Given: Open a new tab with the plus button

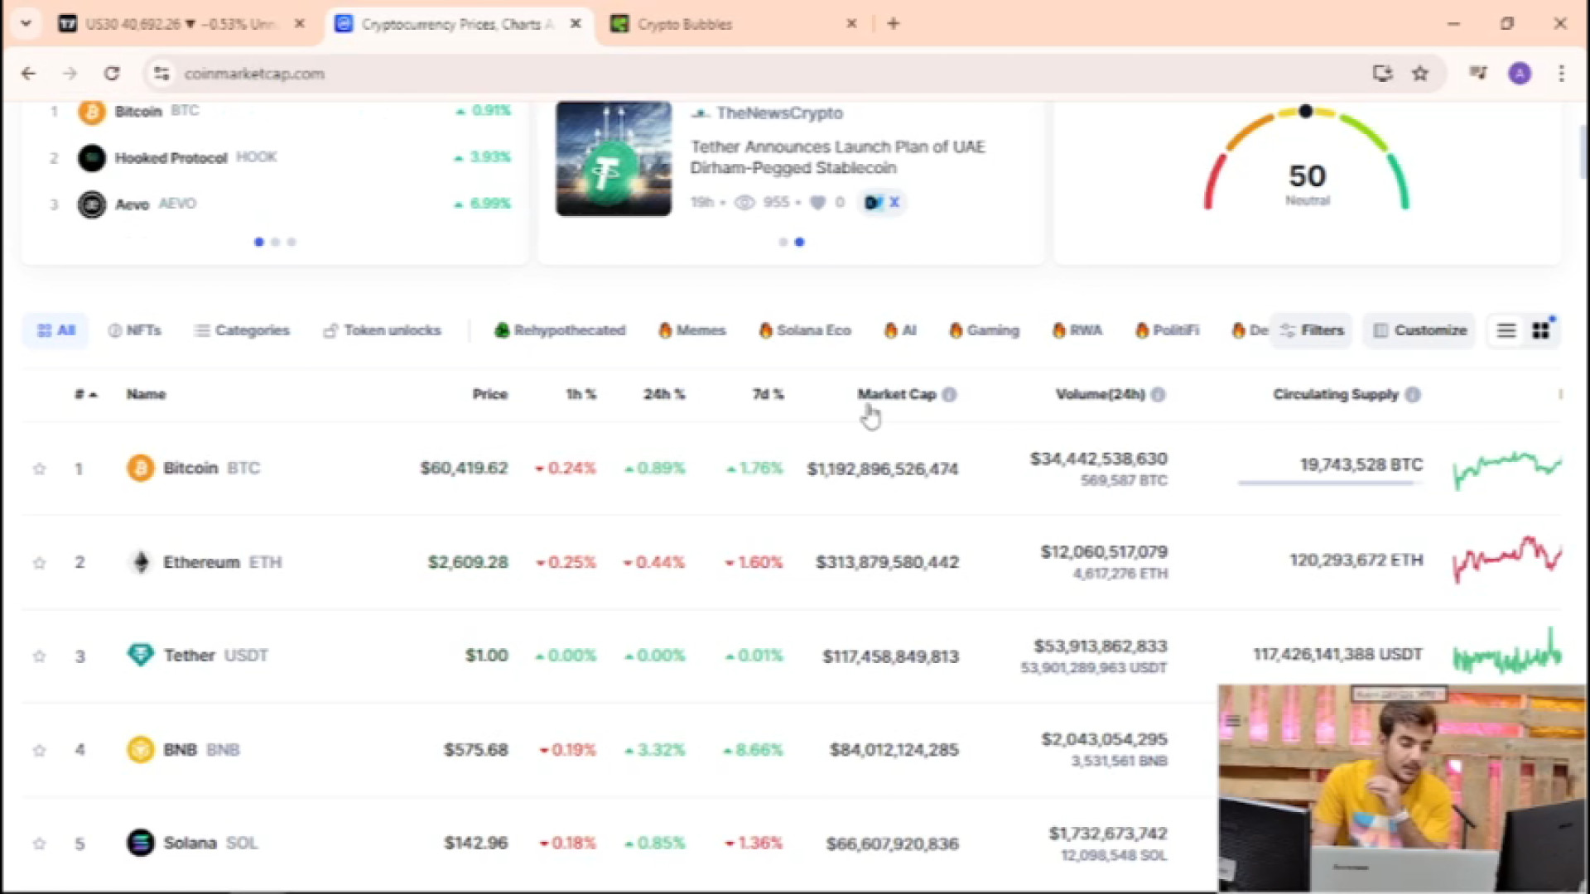Looking at the screenshot, I should 893,24.
